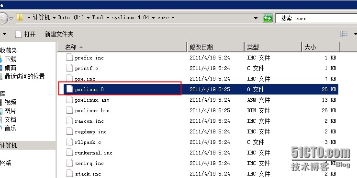Select 最近访问的位置 in navigation pane
This screenshot has height=178, width=357.
(24, 76)
